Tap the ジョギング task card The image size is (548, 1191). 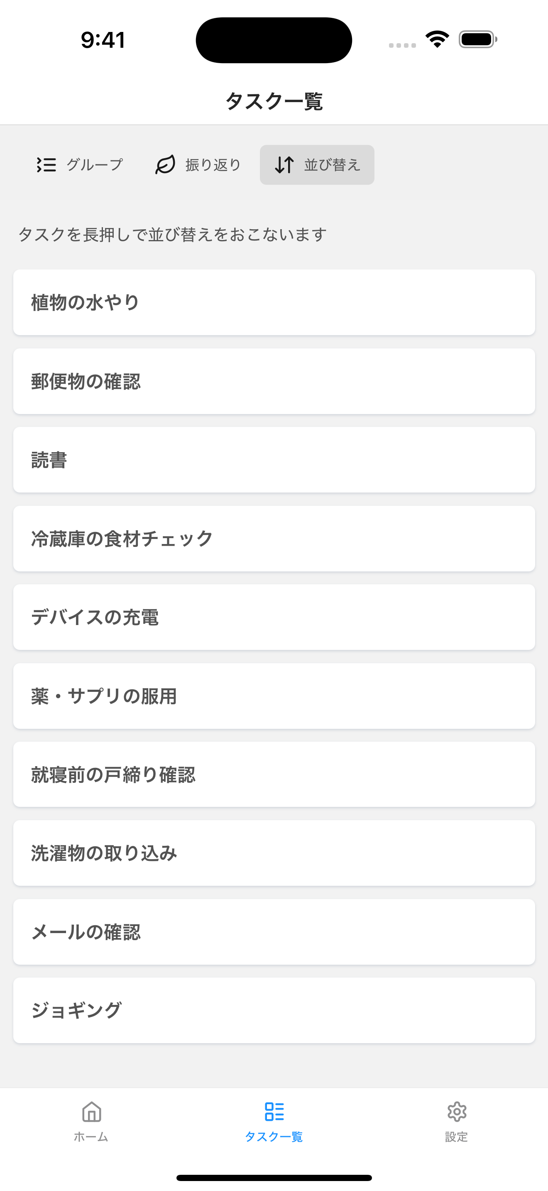(x=274, y=1010)
